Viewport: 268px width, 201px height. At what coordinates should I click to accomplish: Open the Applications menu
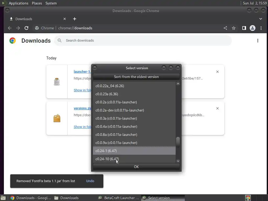coord(19,3)
